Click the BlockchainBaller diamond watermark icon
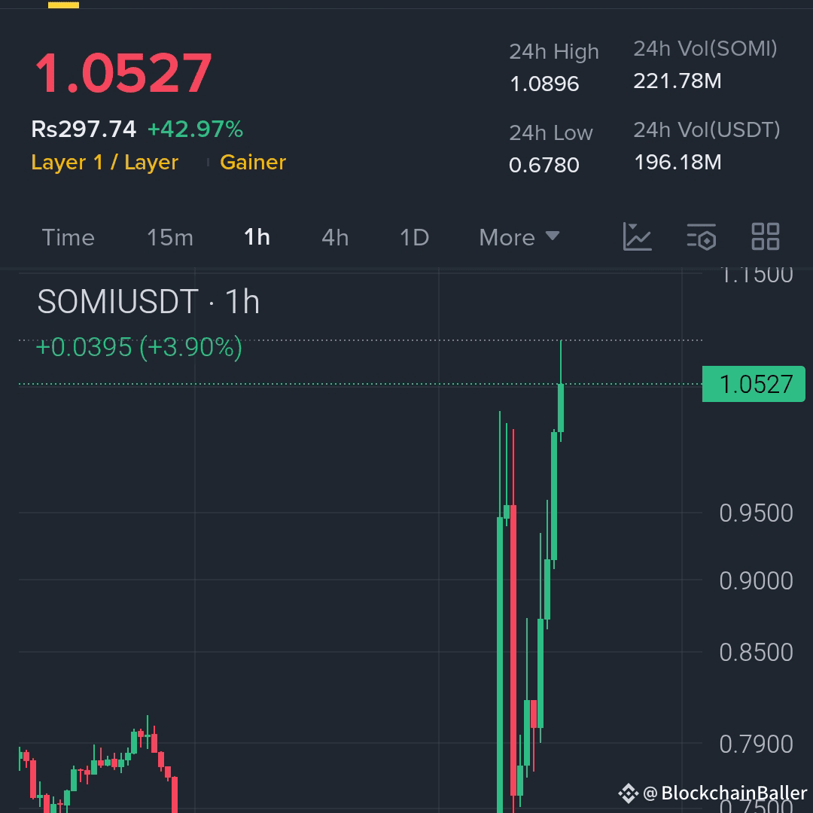 click(x=627, y=792)
